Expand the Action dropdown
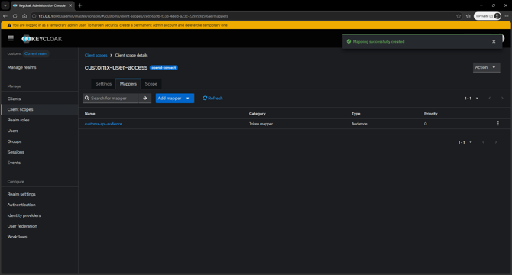The image size is (512, 275). coord(486,67)
